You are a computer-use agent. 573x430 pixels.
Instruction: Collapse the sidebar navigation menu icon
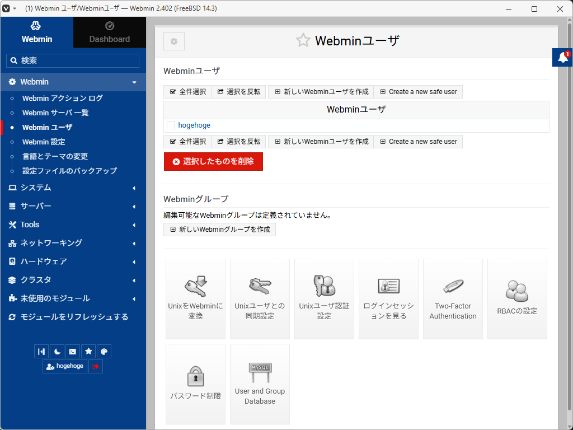coord(41,352)
